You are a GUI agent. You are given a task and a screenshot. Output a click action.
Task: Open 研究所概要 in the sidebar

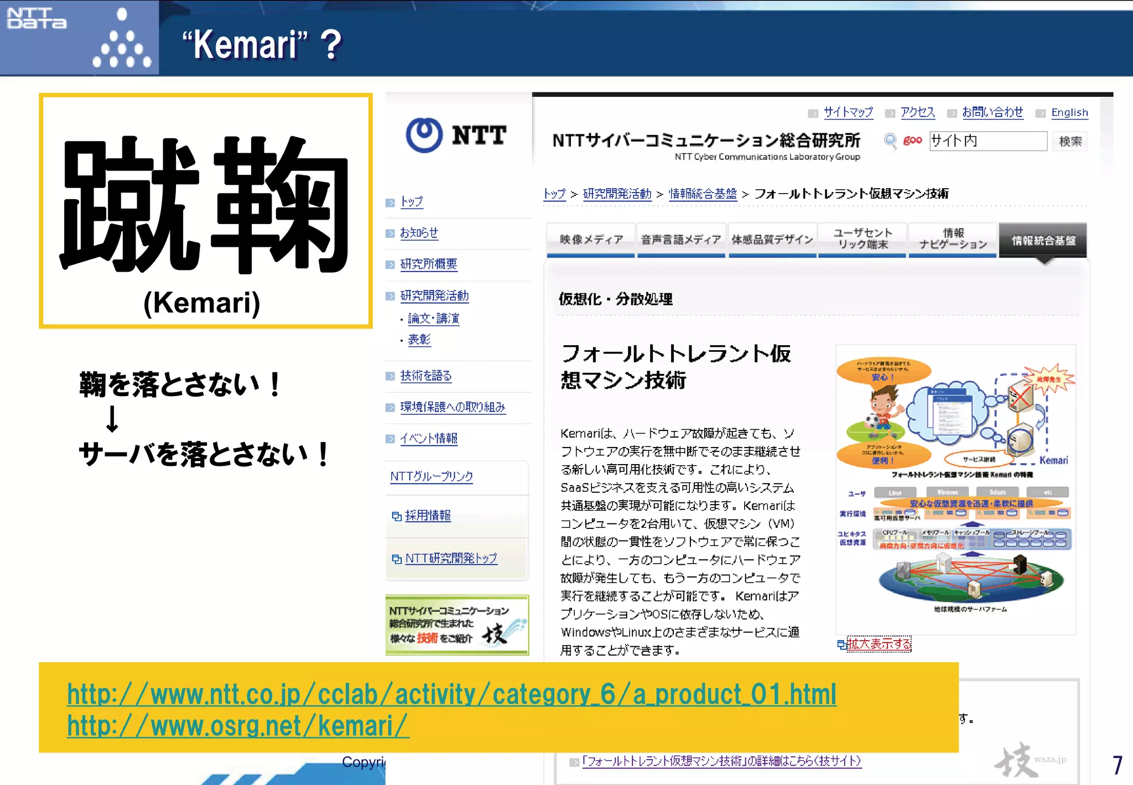(x=429, y=264)
